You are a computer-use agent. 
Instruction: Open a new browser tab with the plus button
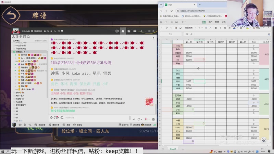[200, 5]
